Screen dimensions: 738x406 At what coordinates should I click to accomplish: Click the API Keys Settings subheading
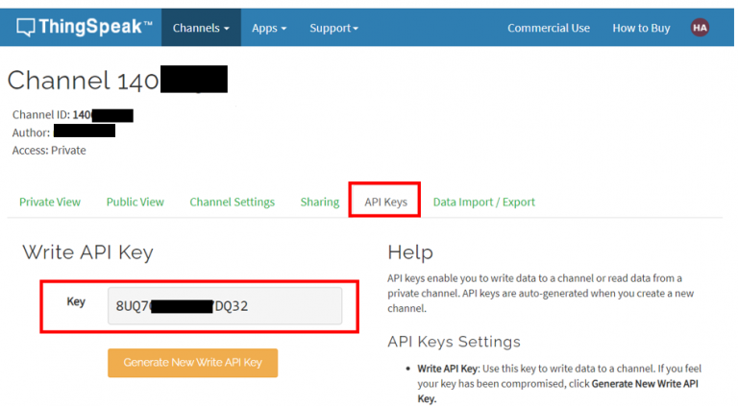[x=454, y=342]
